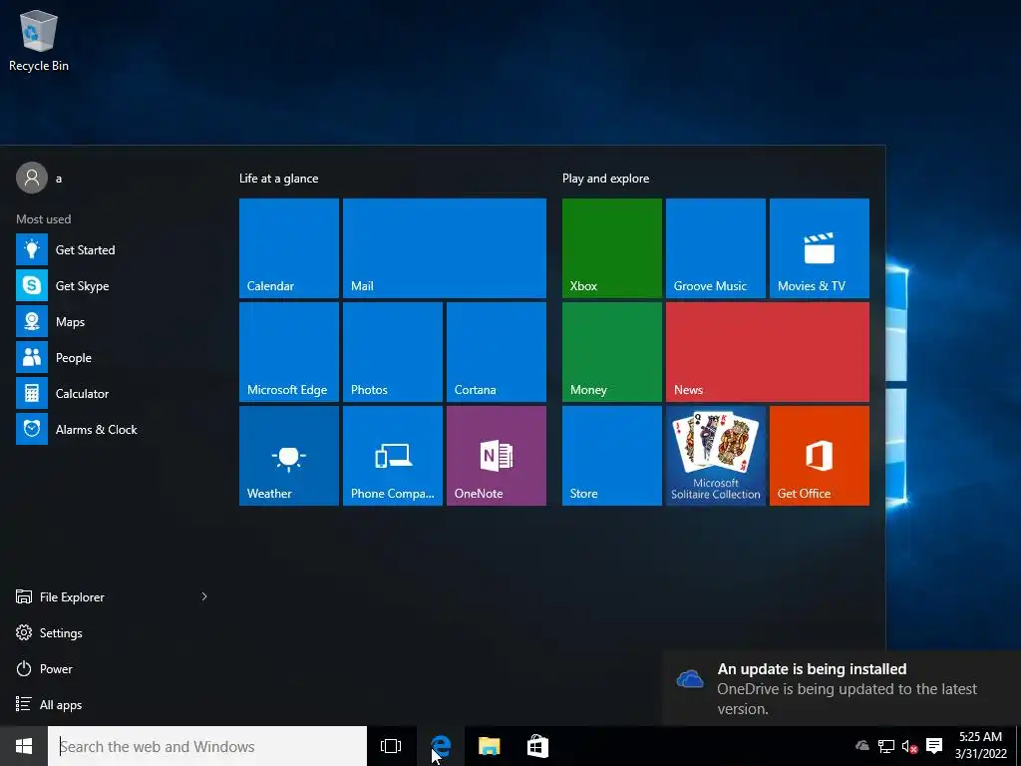
Task: Open the Recycle Bin desktop icon
Action: tap(39, 40)
